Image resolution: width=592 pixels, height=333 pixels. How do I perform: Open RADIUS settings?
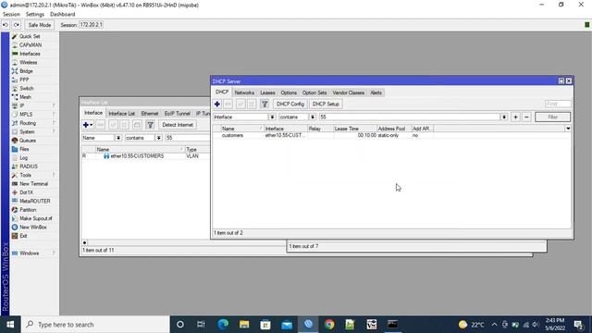point(29,166)
